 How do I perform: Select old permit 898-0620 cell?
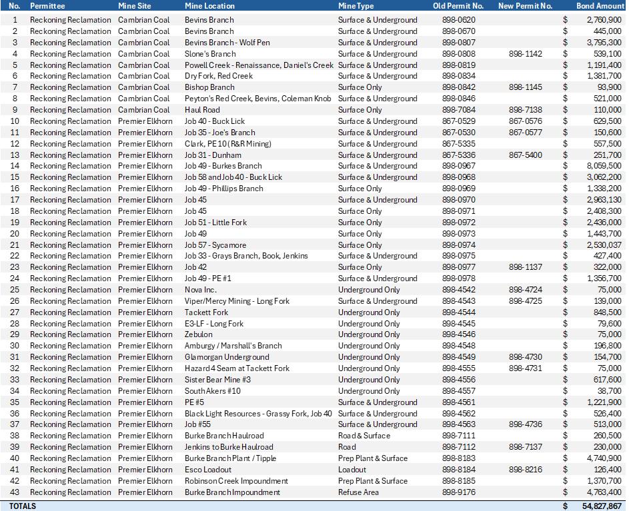click(x=458, y=20)
